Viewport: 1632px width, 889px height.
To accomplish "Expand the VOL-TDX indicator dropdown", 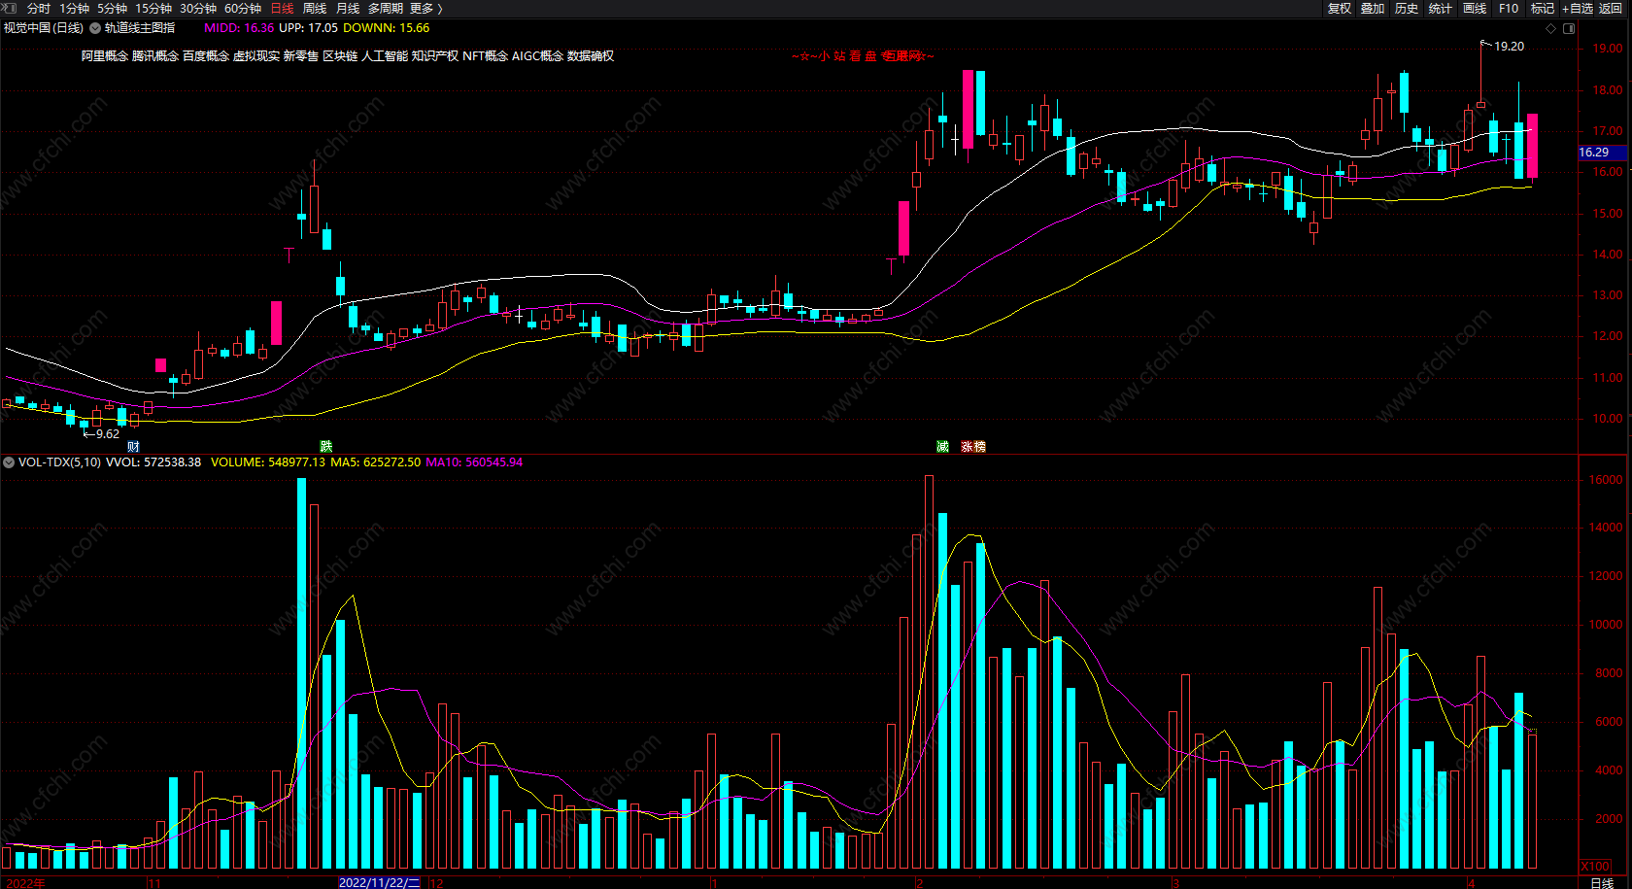I will coord(9,462).
